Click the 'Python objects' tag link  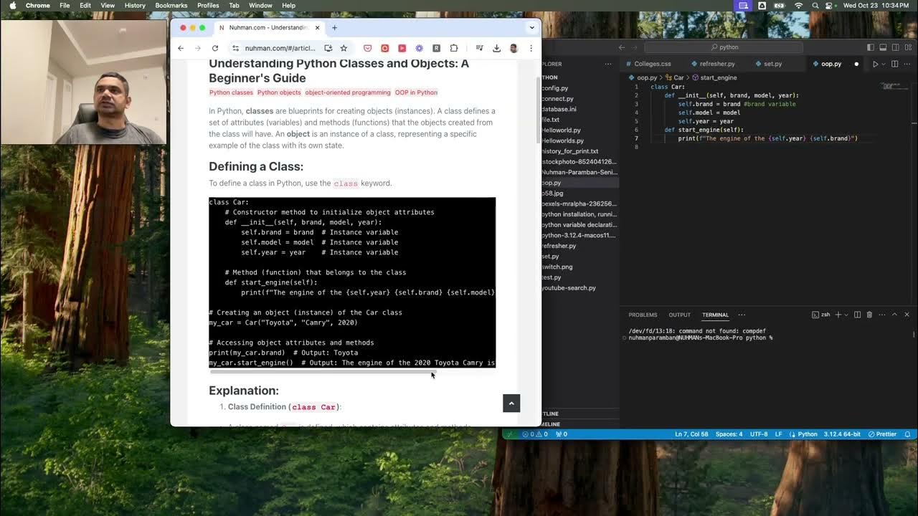279,92
